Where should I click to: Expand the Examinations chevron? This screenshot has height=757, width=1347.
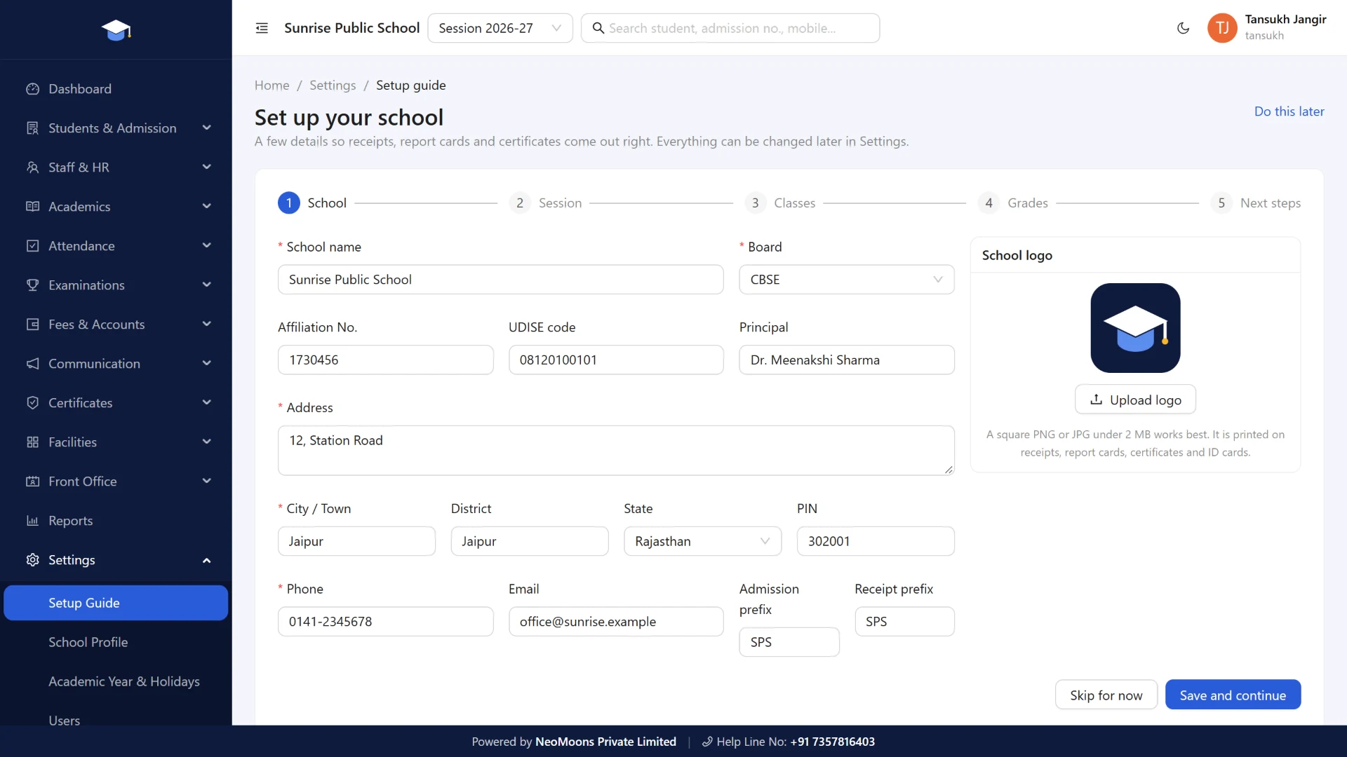(206, 285)
